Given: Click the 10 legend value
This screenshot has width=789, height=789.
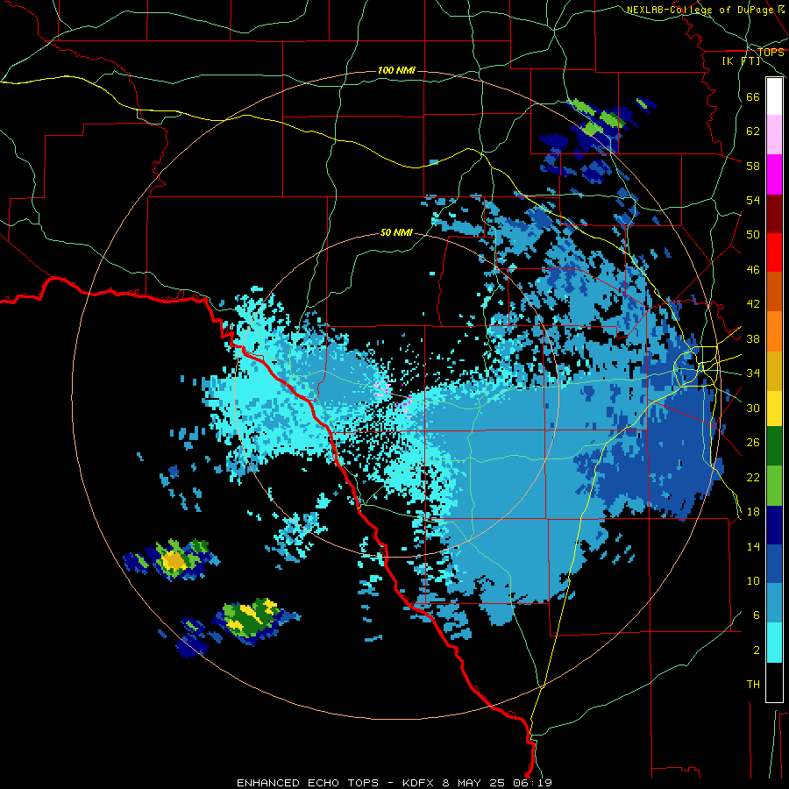Looking at the screenshot, I should [753, 581].
